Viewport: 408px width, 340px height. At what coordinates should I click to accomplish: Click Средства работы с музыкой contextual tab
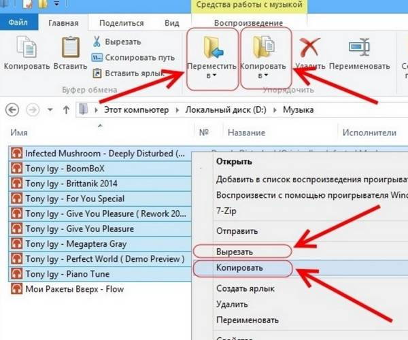pyautogui.click(x=250, y=5)
